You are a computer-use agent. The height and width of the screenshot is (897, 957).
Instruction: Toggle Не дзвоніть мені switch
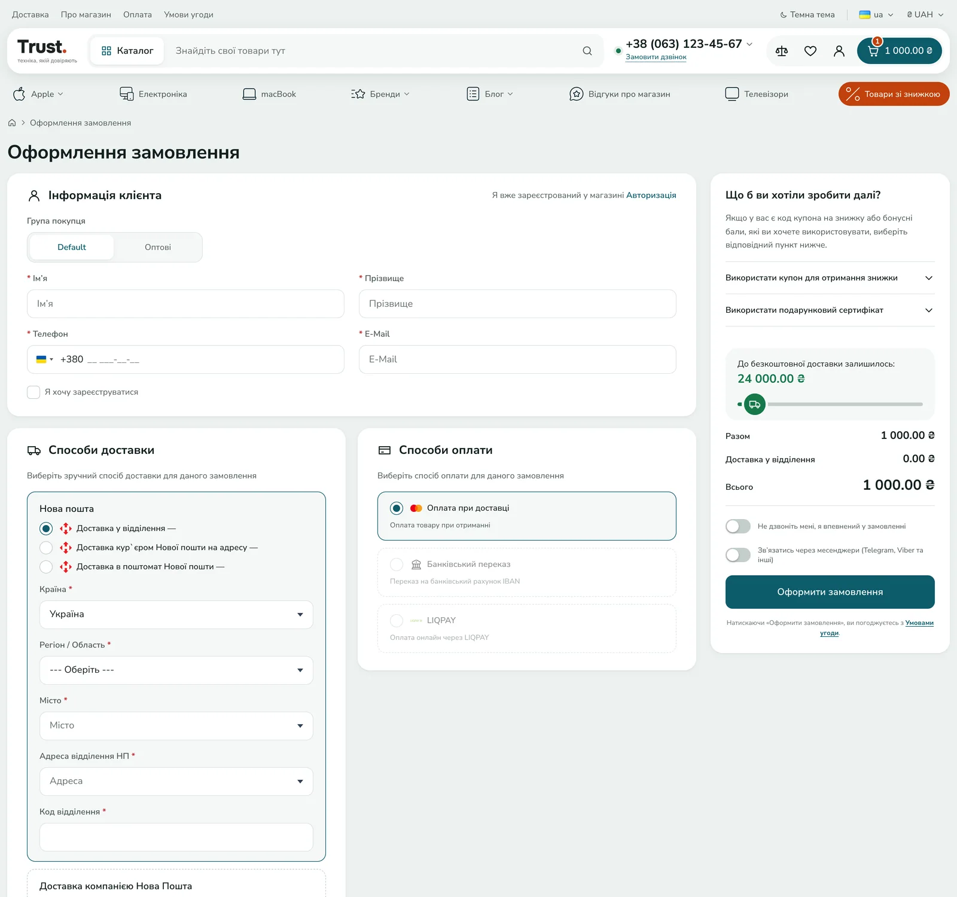coord(738,526)
